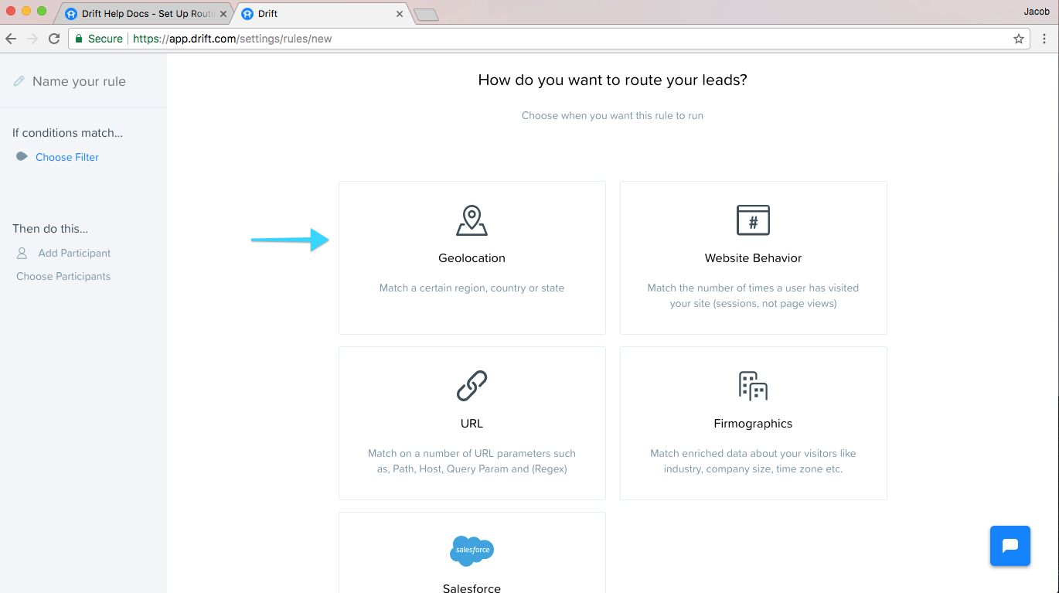Go back to the previous page
This screenshot has height=593, width=1059.
[x=11, y=39]
